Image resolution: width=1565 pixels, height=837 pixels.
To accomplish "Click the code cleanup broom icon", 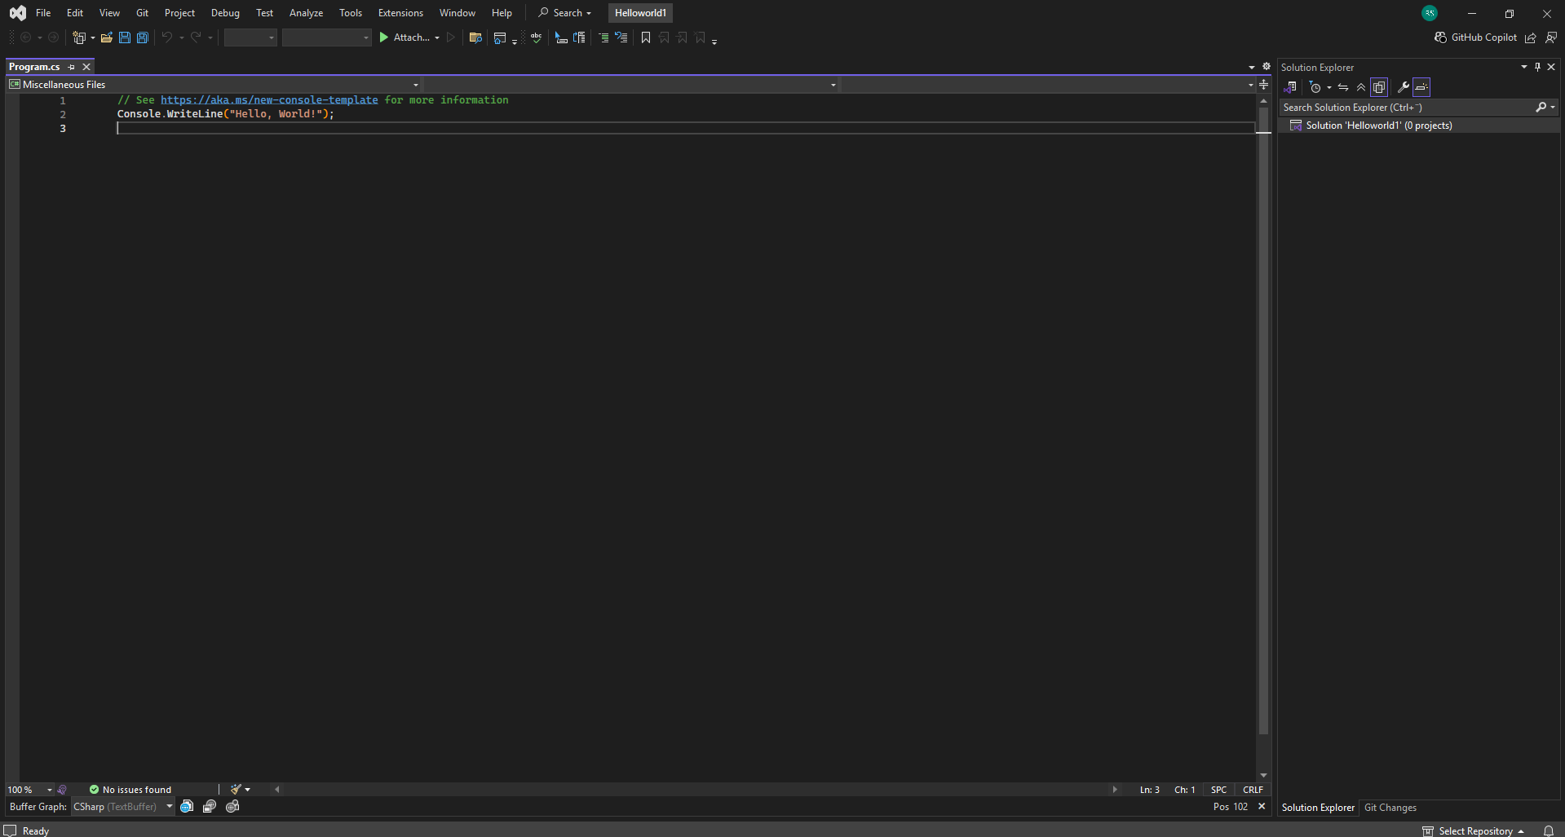I will tap(236, 790).
